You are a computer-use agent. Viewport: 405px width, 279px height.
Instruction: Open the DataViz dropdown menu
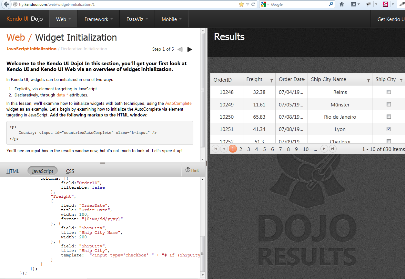135,19
